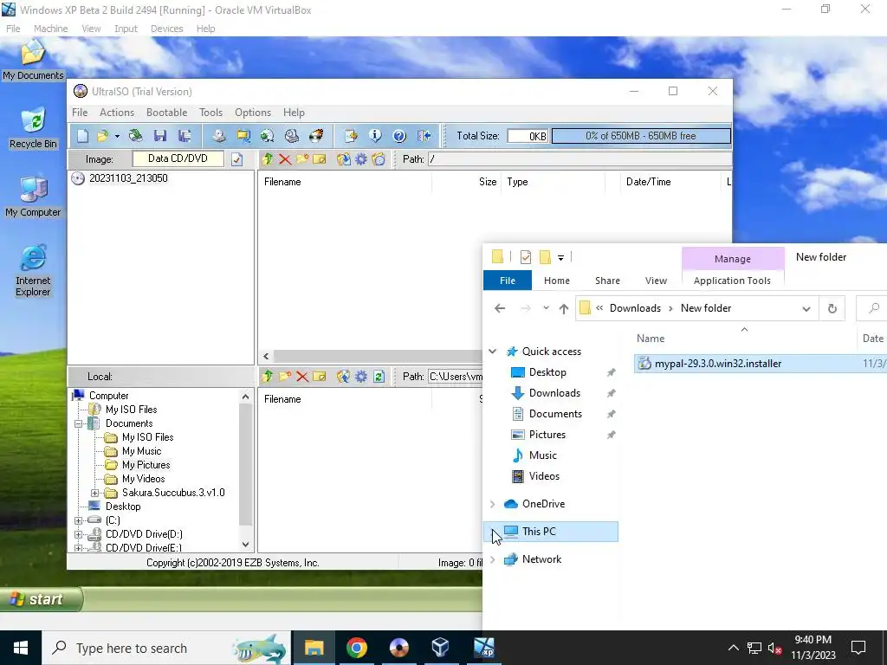The image size is (887, 665).
Task: Click the Explorer refresh button
Action: pos(832,309)
